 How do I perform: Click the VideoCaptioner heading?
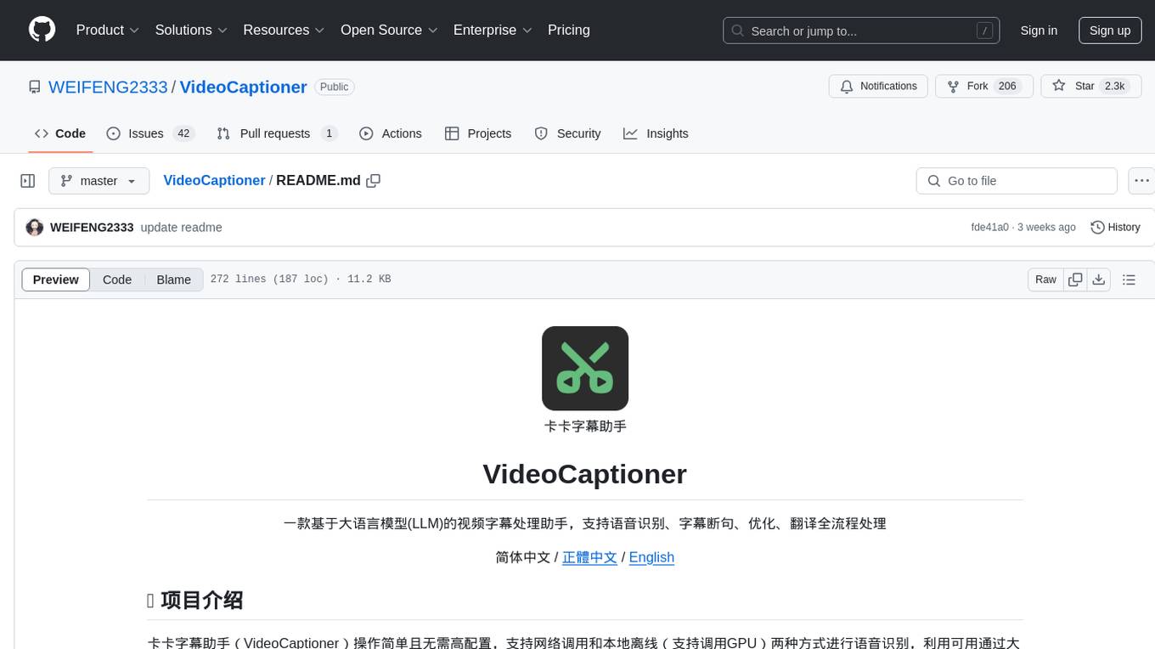585,474
